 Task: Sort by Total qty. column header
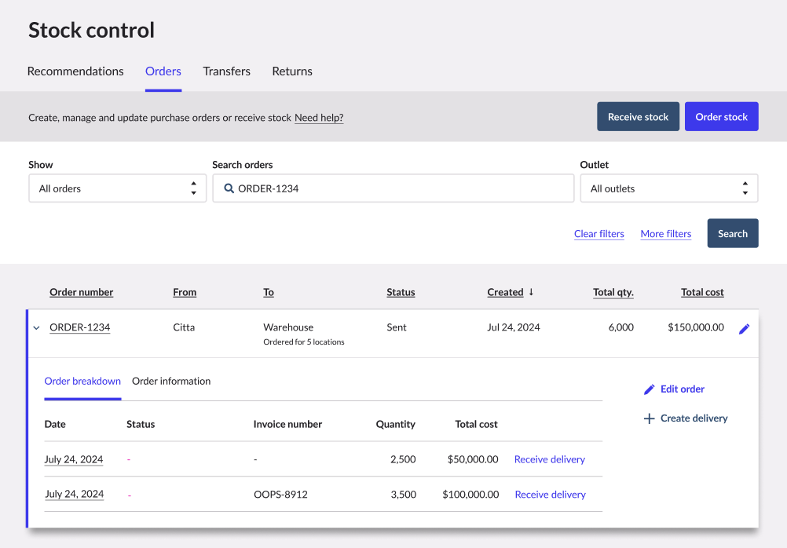[613, 292]
